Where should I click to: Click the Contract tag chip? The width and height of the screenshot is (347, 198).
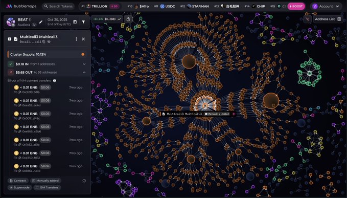pos(18,181)
